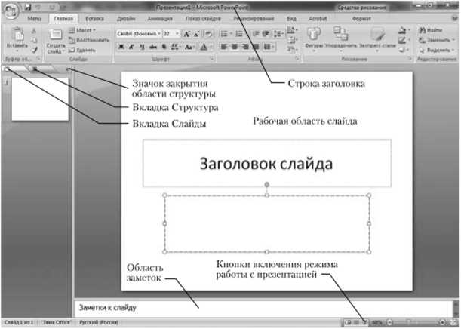Click Найти to search the presentation
The image size is (461, 329).
click(431, 30)
